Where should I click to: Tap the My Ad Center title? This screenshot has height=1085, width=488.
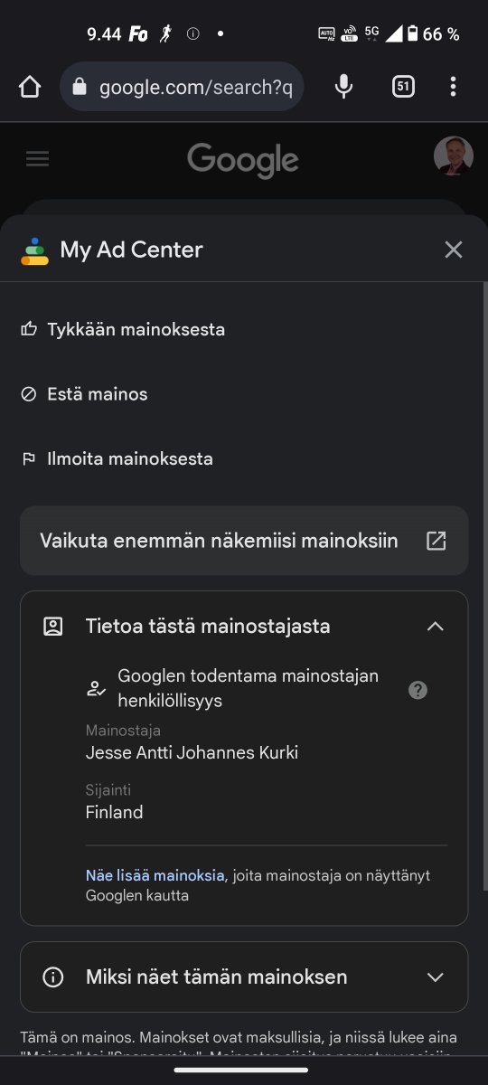coord(132,250)
